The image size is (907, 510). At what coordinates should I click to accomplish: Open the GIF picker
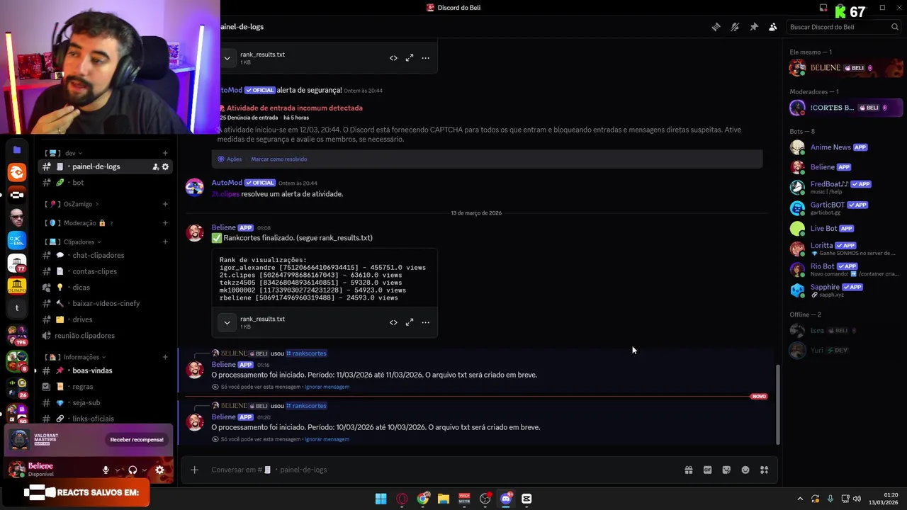pyautogui.click(x=707, y=470)
